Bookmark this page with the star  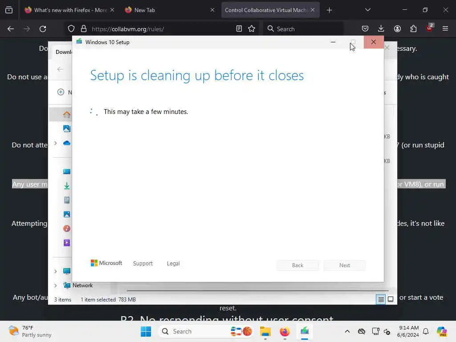click(x=252, y=29)
